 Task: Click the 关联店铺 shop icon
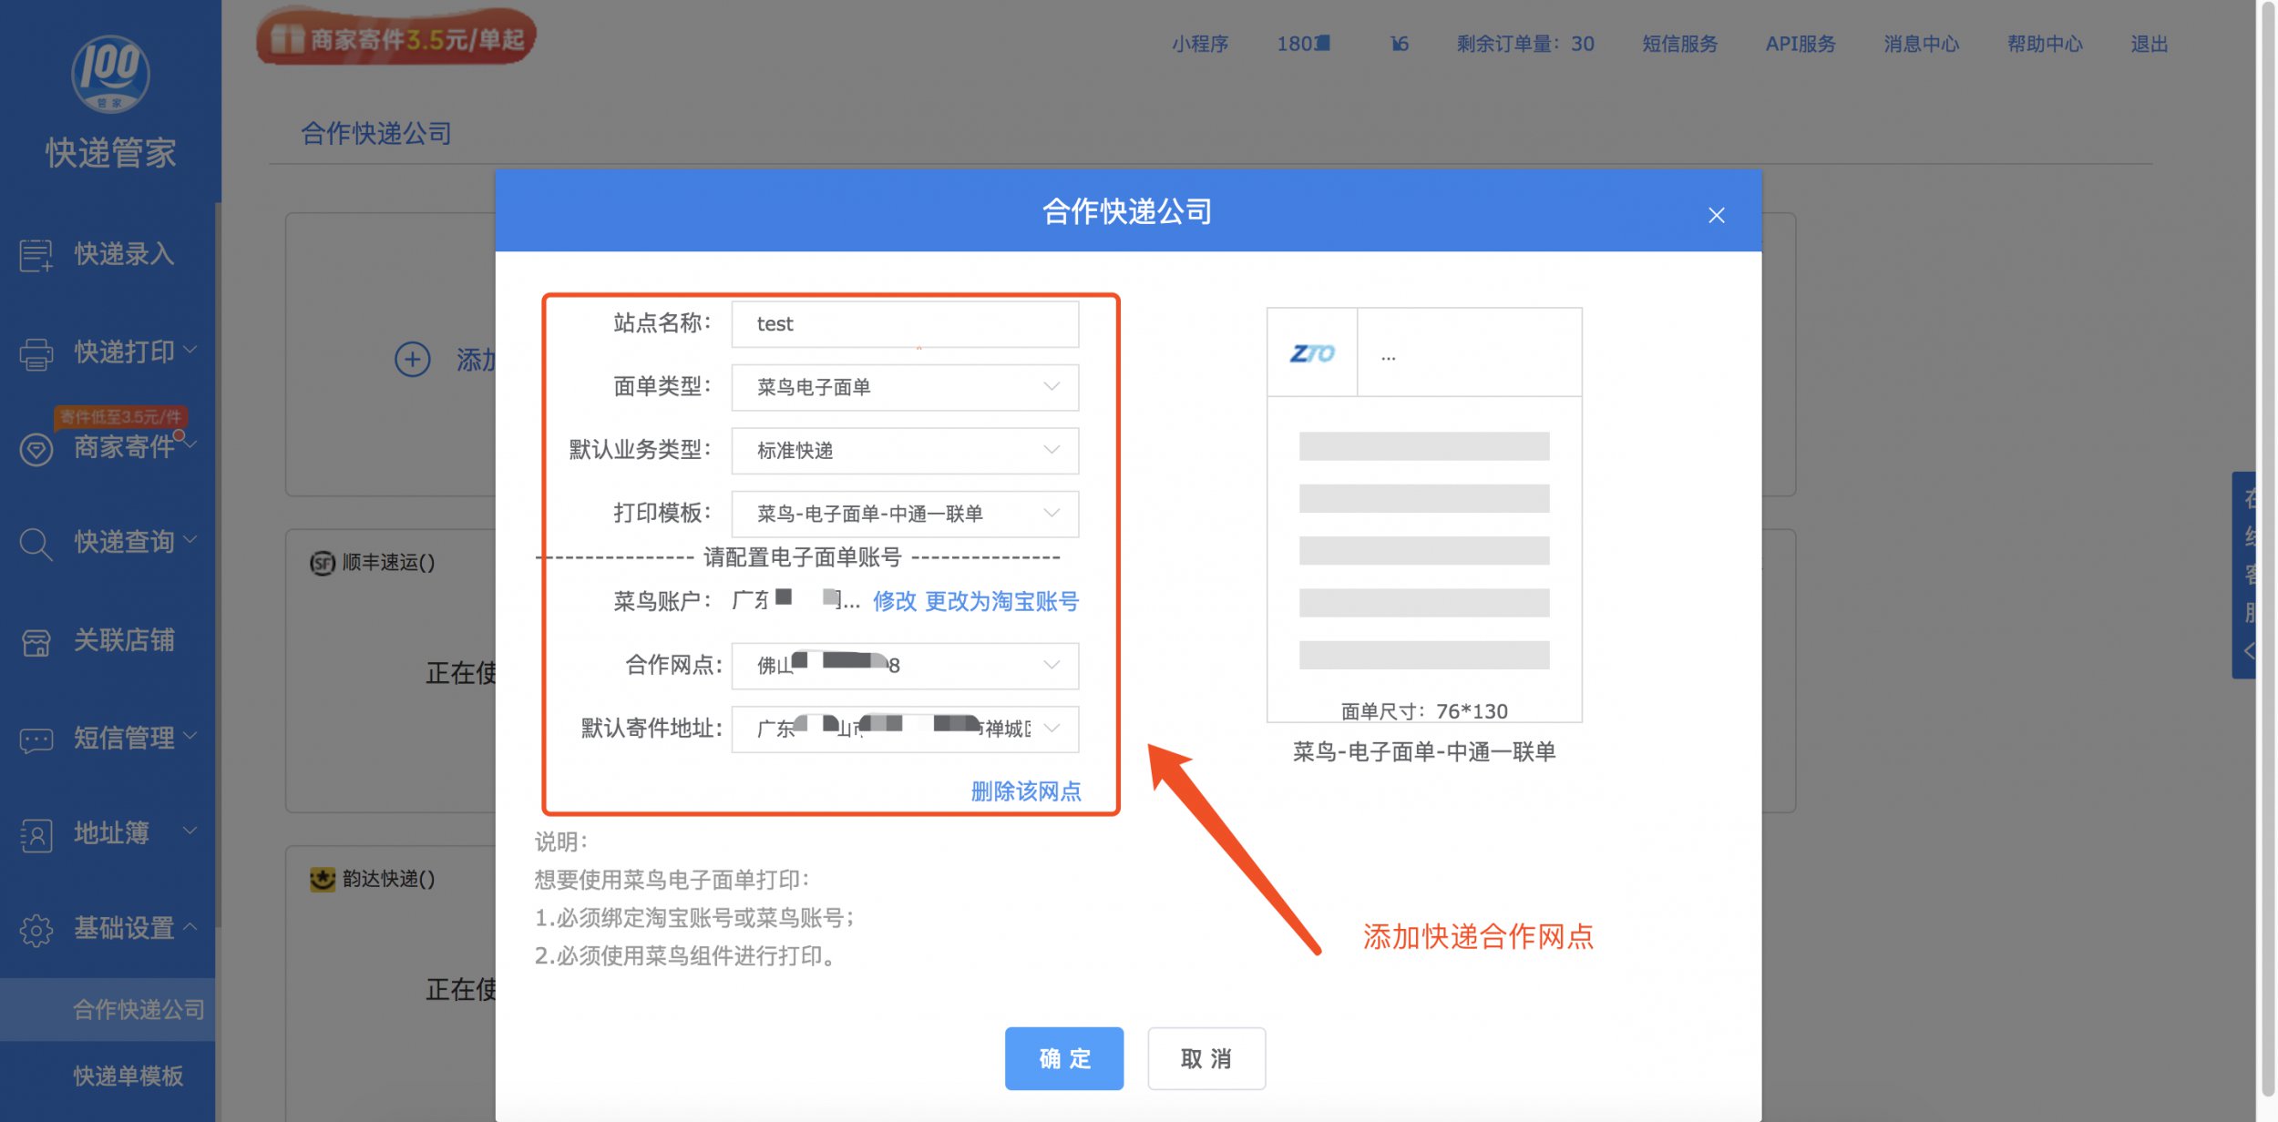(x=36, y=642)
